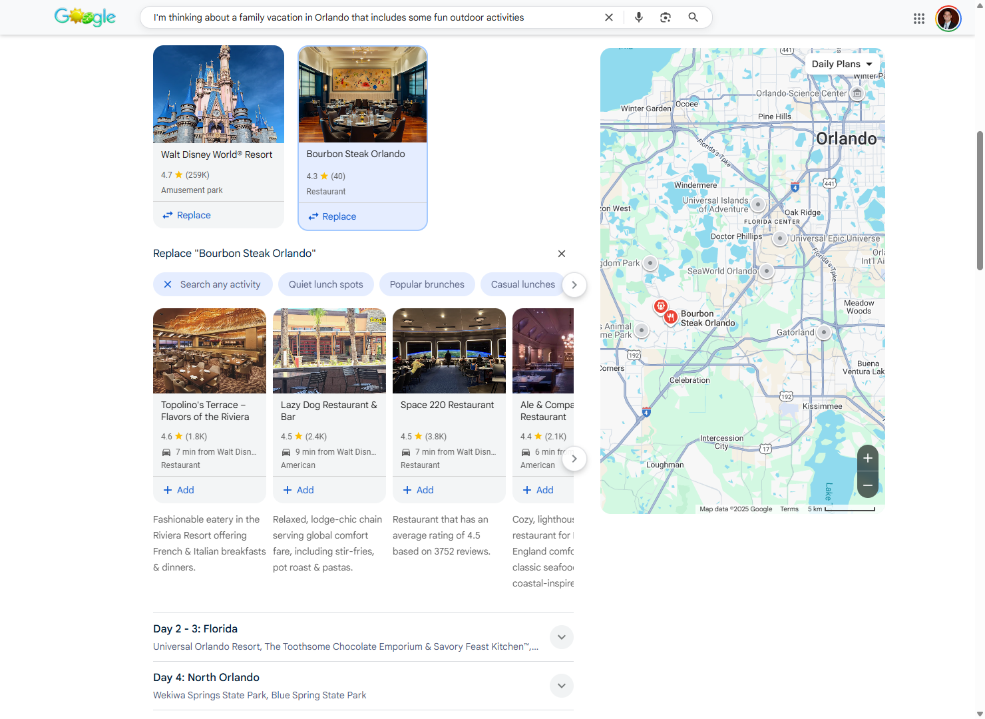Screen dimensions: 985x719
Task: Open the Daily Plans dropdown
Action: (x=841, y=63)
